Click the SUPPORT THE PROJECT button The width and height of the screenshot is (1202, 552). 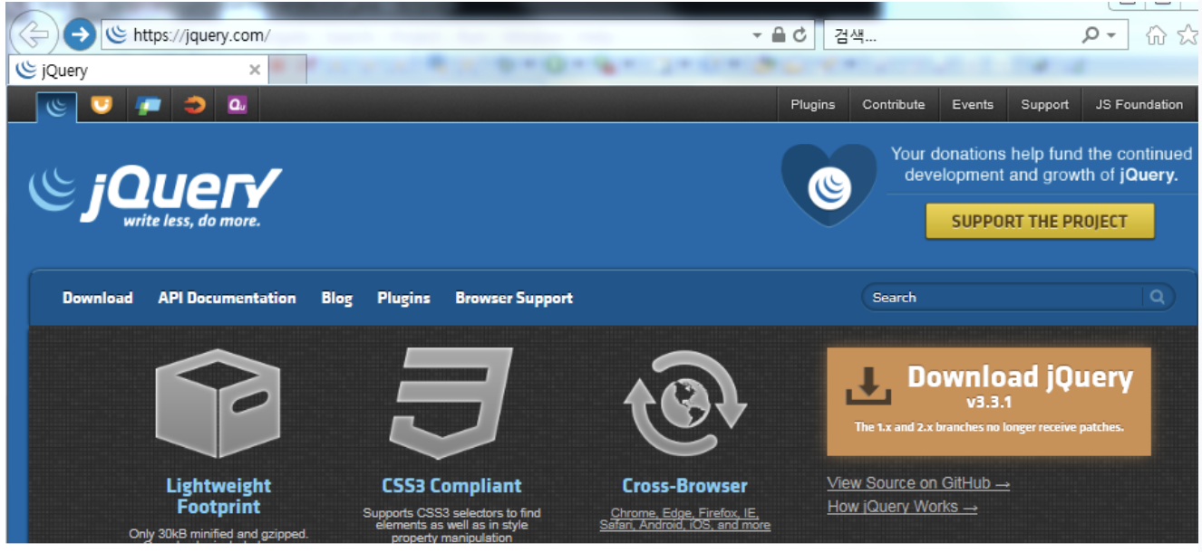click(1040, 221)
